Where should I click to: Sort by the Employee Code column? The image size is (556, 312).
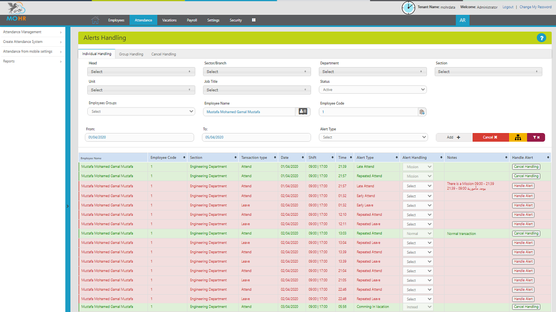[x=167, y=157]
